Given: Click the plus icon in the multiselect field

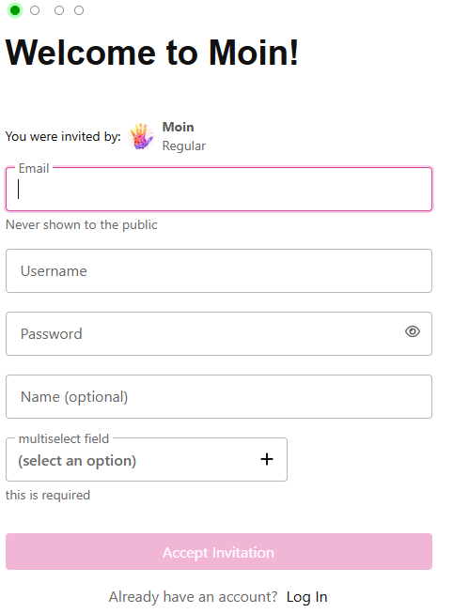Looking at the screenshot, I should tap(267, 459).
